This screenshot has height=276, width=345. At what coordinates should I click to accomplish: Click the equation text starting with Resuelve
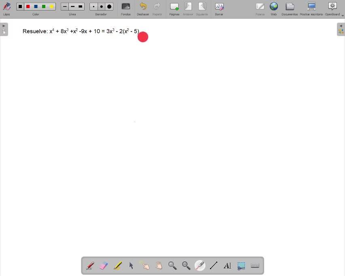pos(81,31)
